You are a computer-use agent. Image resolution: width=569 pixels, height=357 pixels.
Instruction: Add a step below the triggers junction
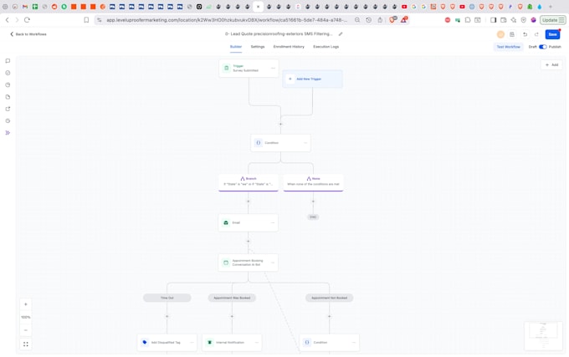(x=280, y=124)
